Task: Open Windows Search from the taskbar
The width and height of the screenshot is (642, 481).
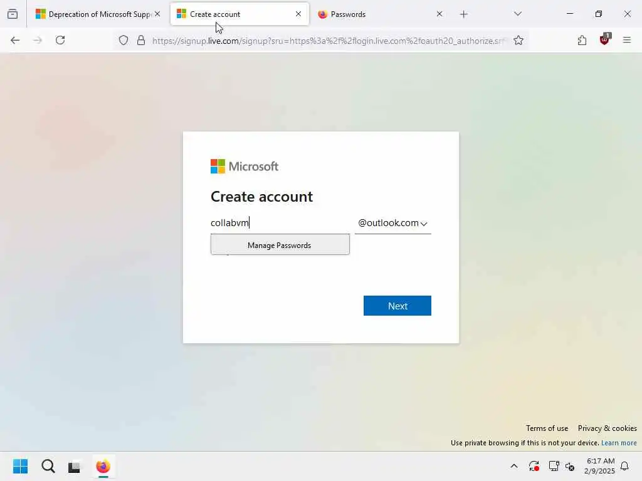Action: [48, 466]
